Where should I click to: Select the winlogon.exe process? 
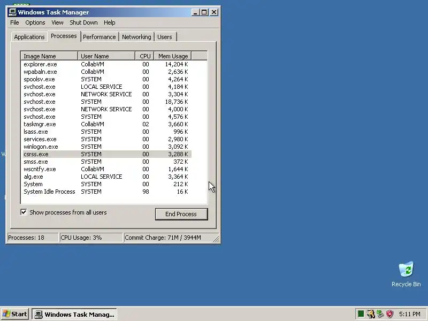point(107,147)
